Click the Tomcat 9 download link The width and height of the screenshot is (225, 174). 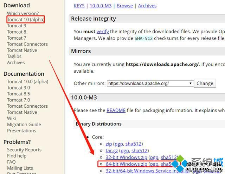tap(17, 26)
